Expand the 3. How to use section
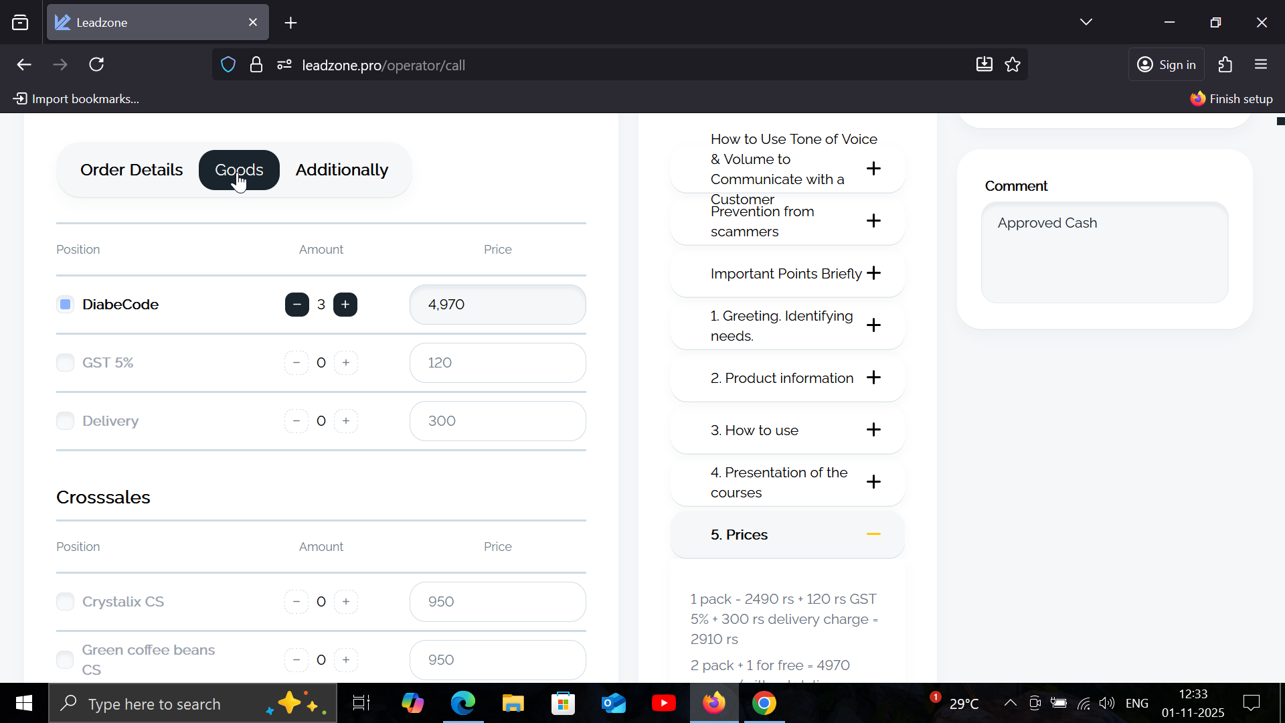 point(873,430)
